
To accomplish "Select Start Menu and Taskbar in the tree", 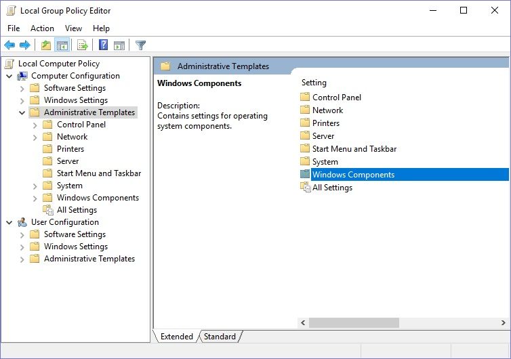I will (99, 173).
